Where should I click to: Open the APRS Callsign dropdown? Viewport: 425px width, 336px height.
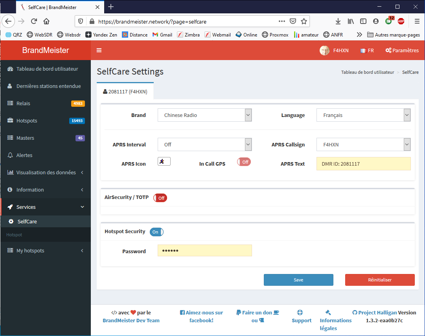coord(363,144)
